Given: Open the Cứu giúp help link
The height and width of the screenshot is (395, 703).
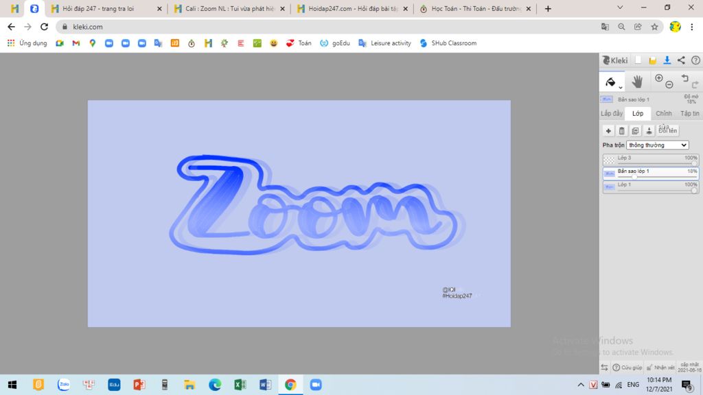Looking at the screenshot, I should pyautogui.click(x=627, y=368).
